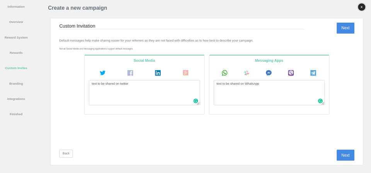Choose the LinkedIn icon
Image resolution: width=371 pixels, height=173 pixels.
158,73
